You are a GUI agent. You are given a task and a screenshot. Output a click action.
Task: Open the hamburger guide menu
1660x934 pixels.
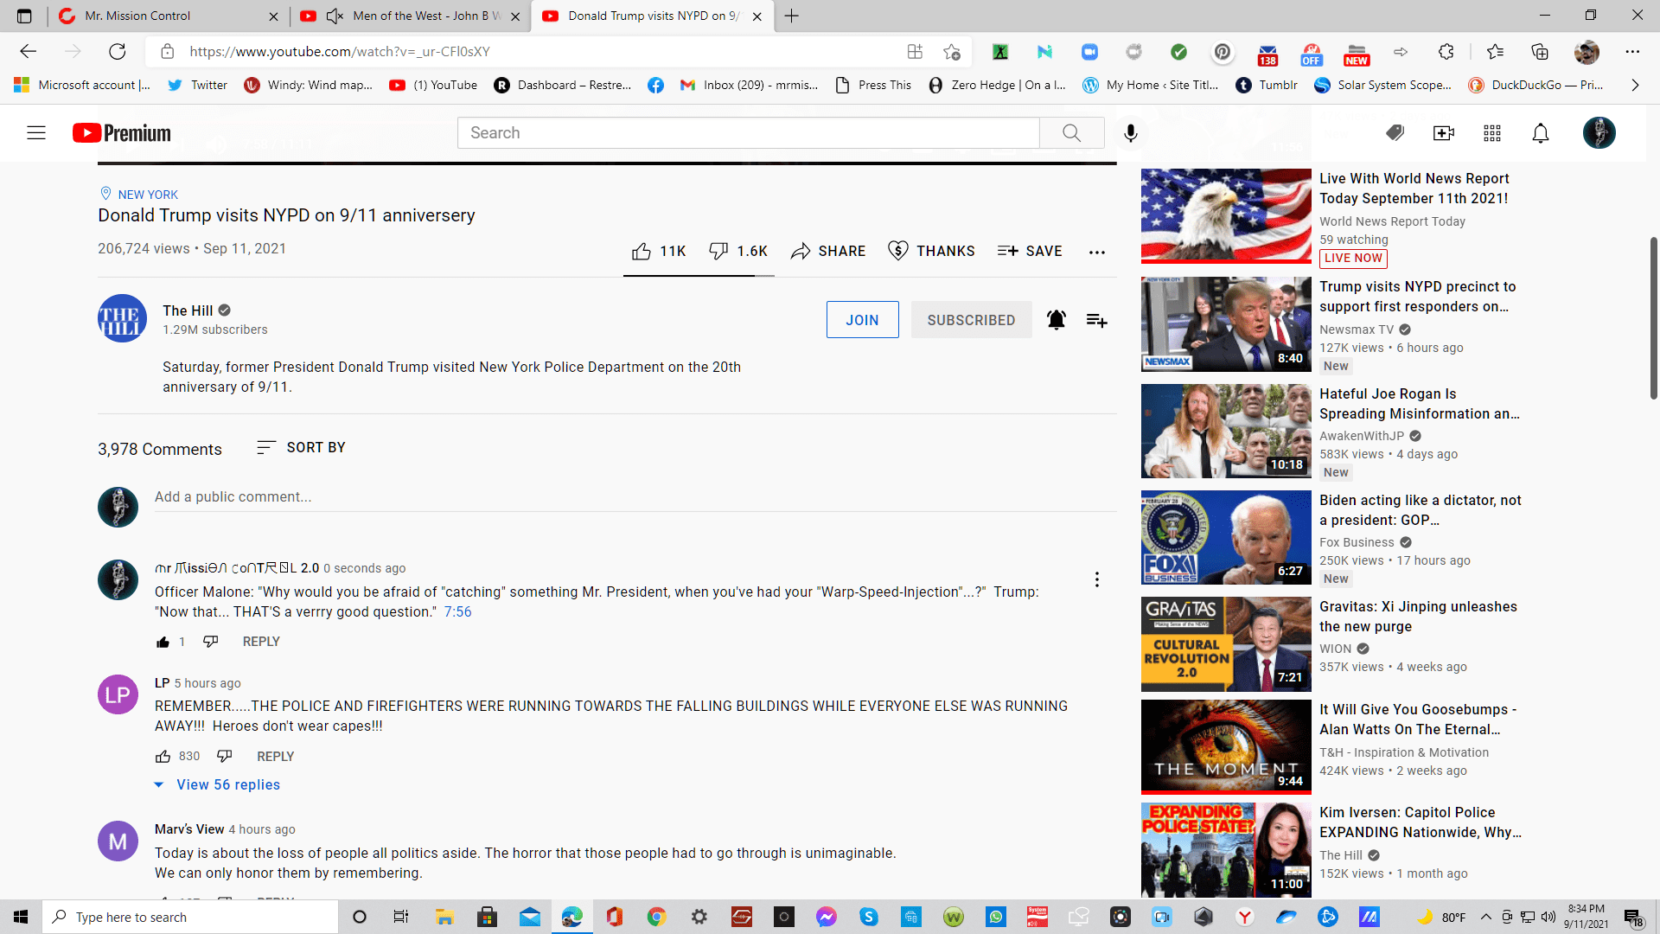click(36, 133)
